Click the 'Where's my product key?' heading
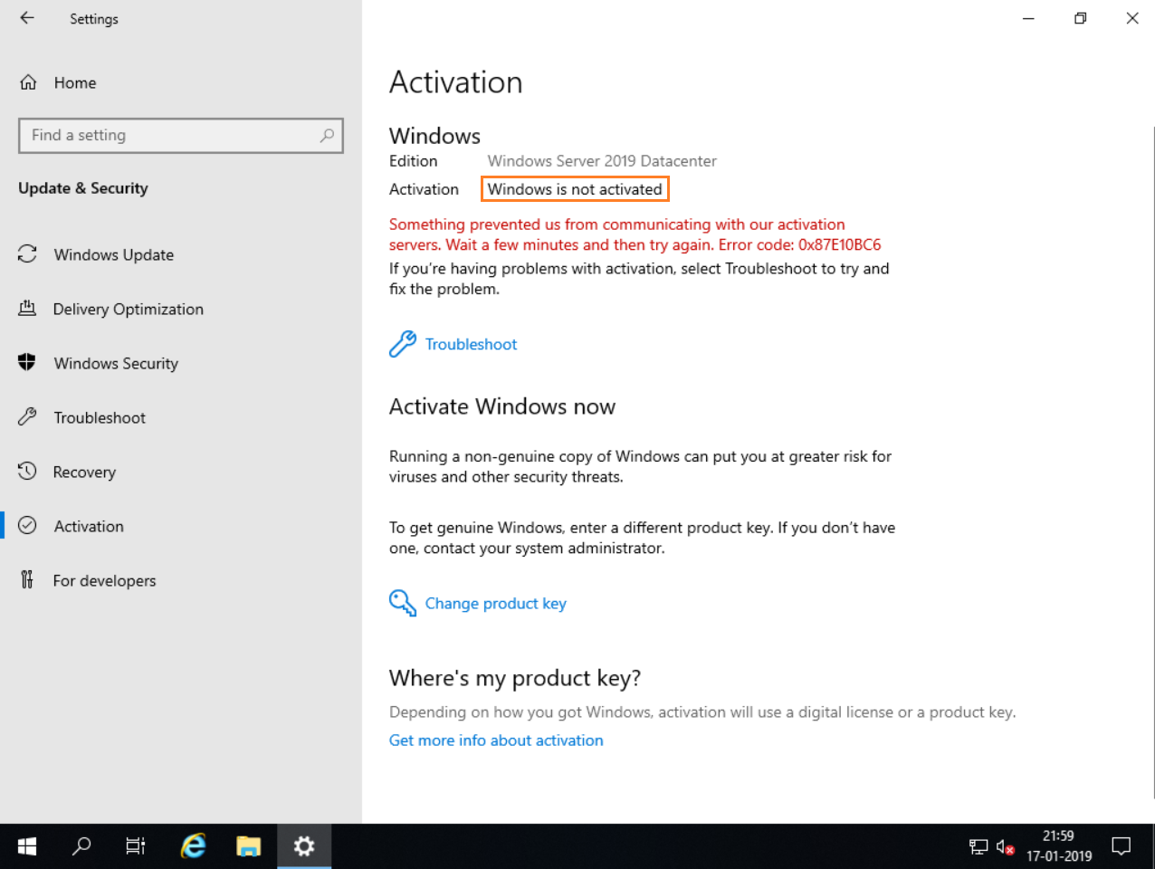The width and height of the screenshot is (1155, 869). [515, 678]
